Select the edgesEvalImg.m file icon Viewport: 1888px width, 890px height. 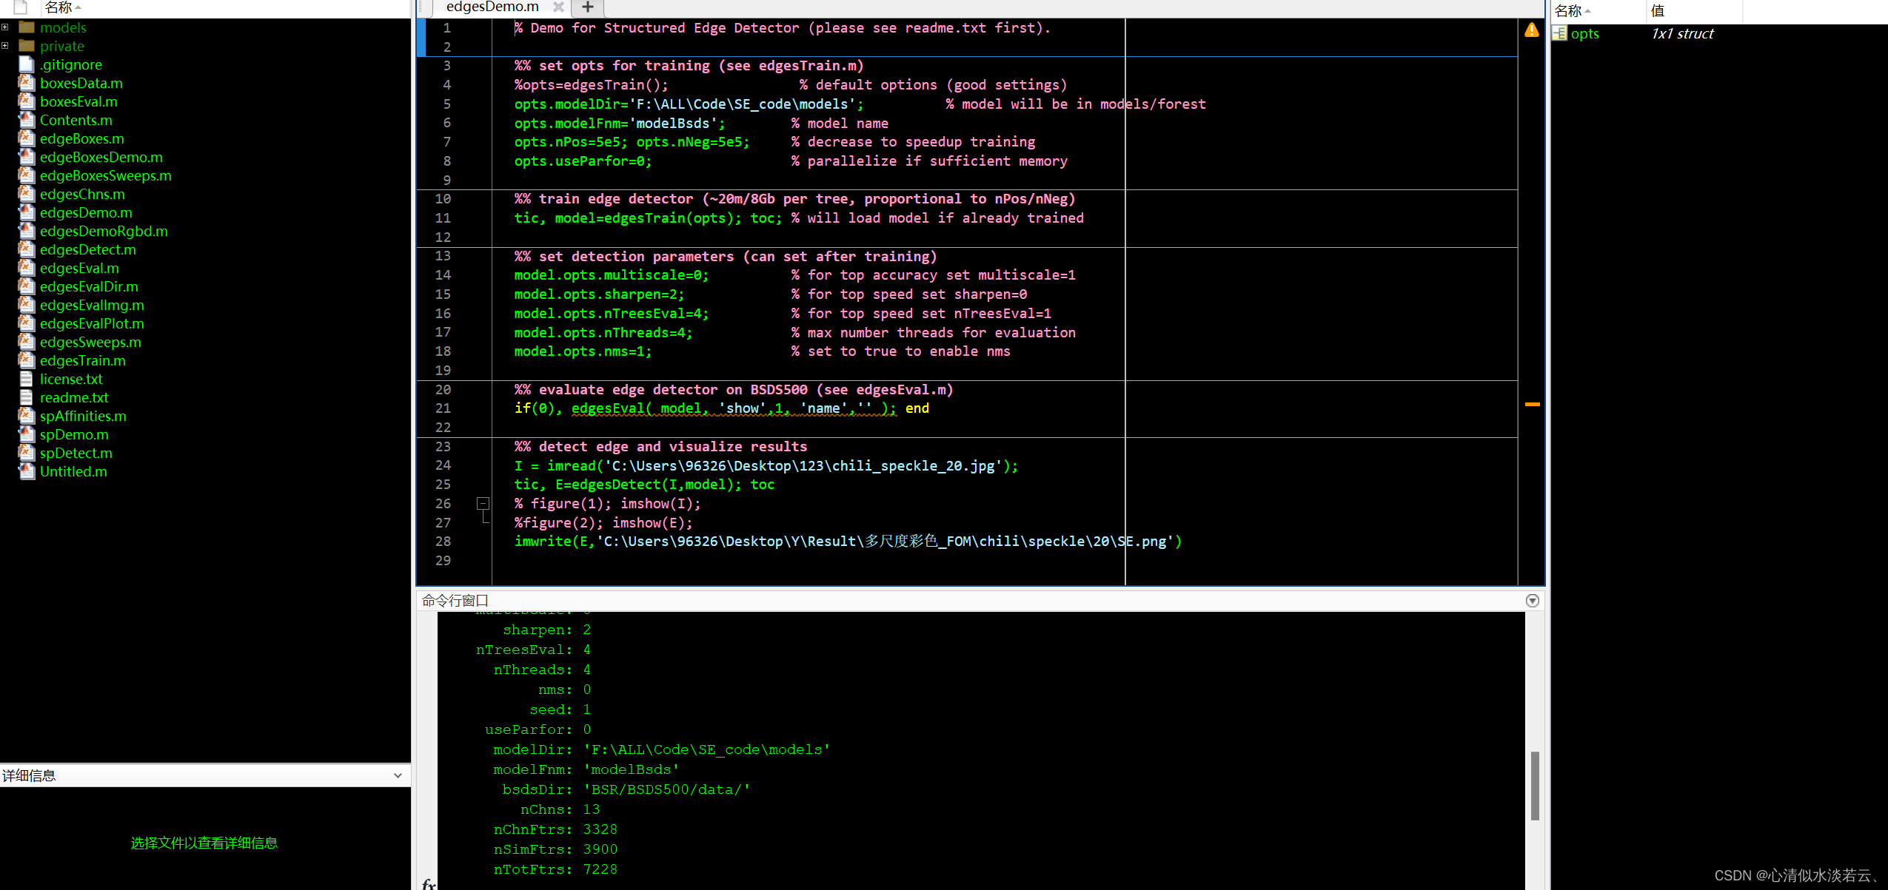[27, 305]
